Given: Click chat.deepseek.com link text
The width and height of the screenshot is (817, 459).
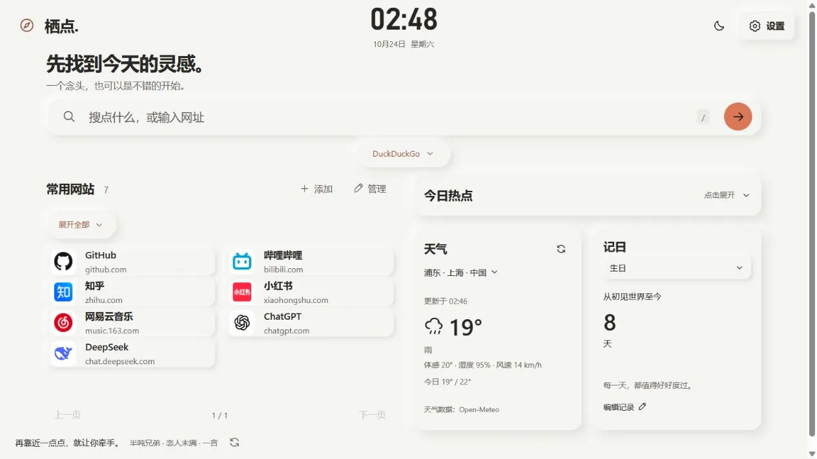Looking at the screenshot, I should (120, 361).
